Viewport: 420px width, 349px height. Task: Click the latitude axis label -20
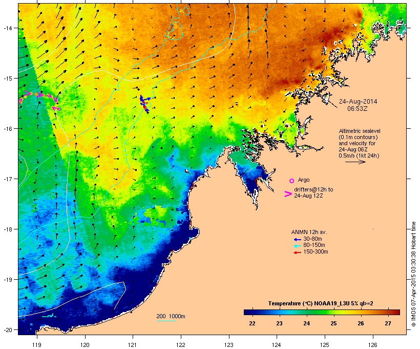(7, 330)
